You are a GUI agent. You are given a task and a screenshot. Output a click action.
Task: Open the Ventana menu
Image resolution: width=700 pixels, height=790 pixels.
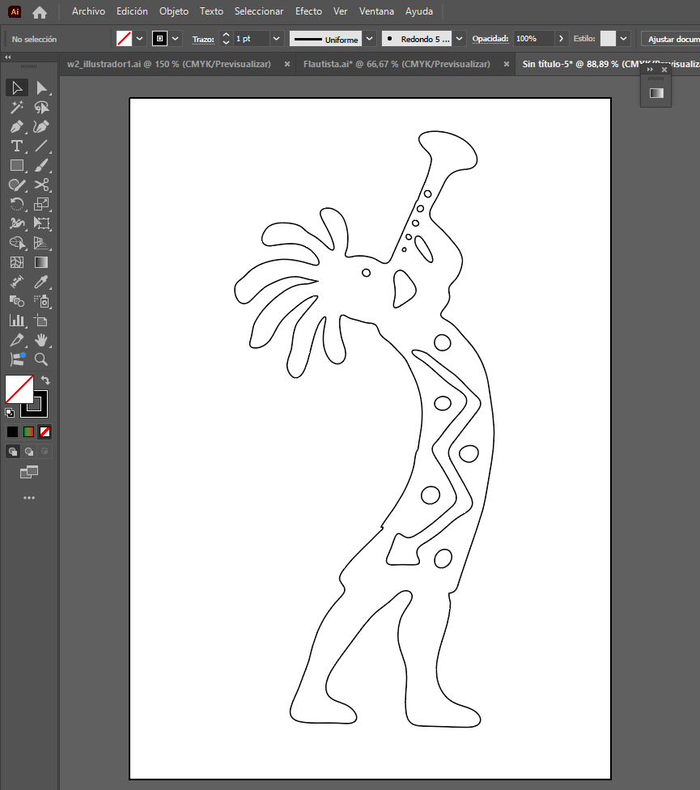[376, 11]
